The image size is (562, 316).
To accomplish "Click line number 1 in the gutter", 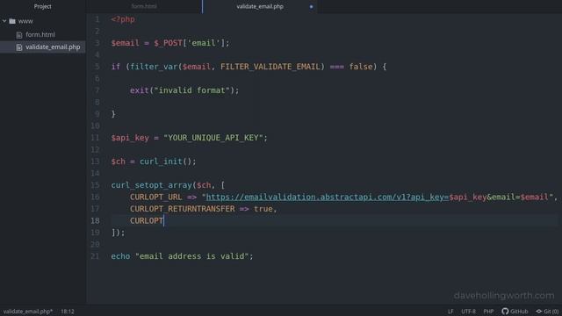I will tap(97, 19).
